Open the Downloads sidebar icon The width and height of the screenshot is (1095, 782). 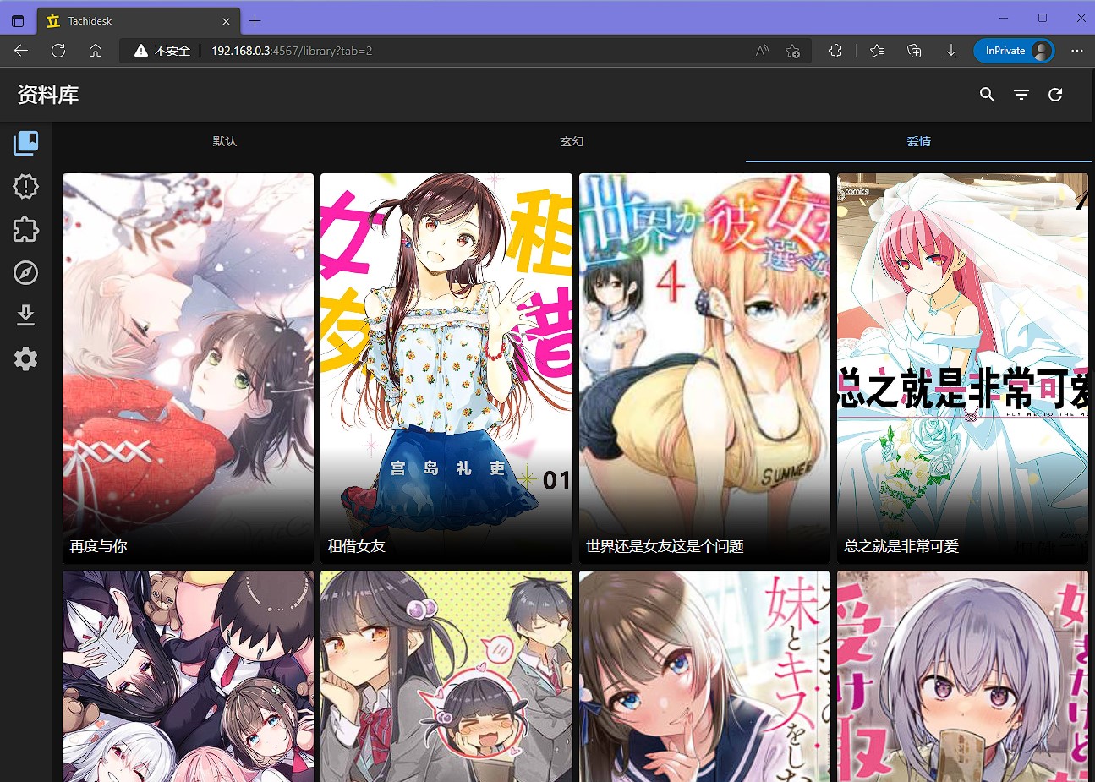click(26, 315)
